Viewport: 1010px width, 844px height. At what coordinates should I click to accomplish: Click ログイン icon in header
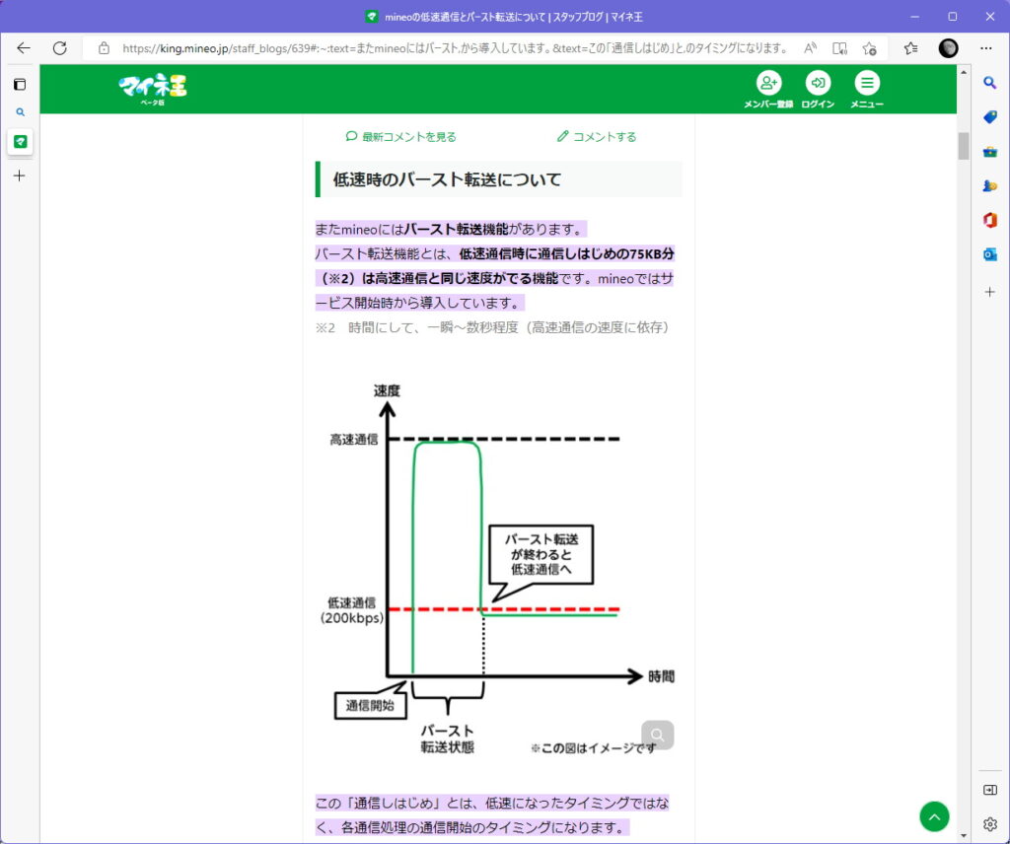tap(818, 89)
